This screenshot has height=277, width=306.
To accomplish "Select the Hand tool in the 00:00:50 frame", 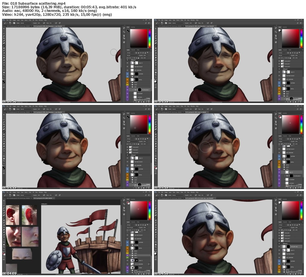I will pos(4,72).
